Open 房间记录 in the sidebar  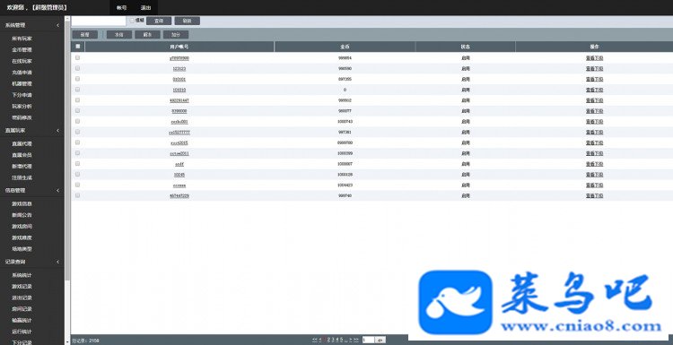[22, 308]
